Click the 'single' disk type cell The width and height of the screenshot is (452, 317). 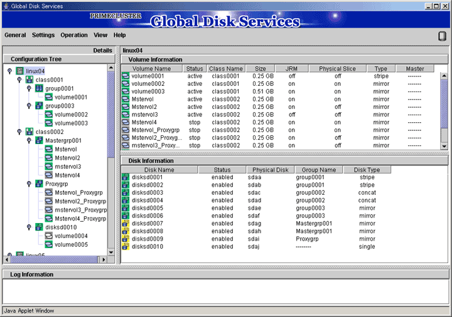(x=367, y=247)
